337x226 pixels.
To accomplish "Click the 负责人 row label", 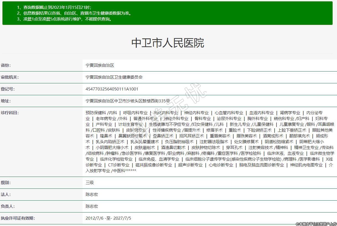I will point(8,206).
